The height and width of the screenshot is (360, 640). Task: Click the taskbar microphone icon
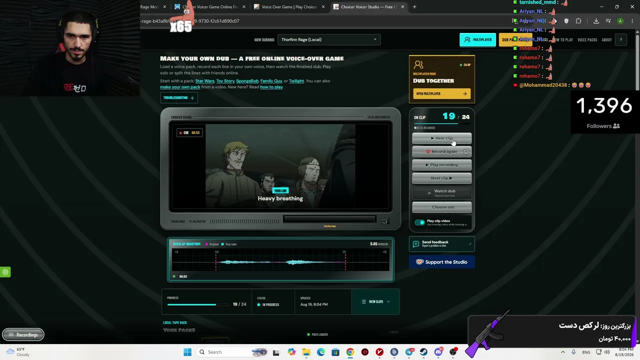coord(573,352)
